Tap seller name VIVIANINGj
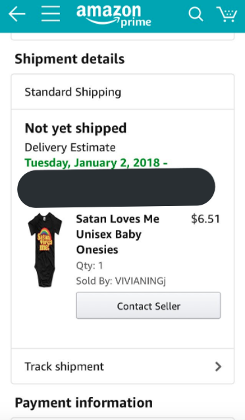Image resolution: width=245 pixels, height=420 pixels. tap(140, 281)
